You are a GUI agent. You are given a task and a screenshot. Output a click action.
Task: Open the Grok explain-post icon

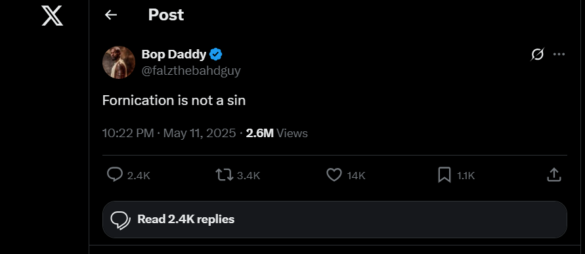pyautogui.click(x=538, y=54)
